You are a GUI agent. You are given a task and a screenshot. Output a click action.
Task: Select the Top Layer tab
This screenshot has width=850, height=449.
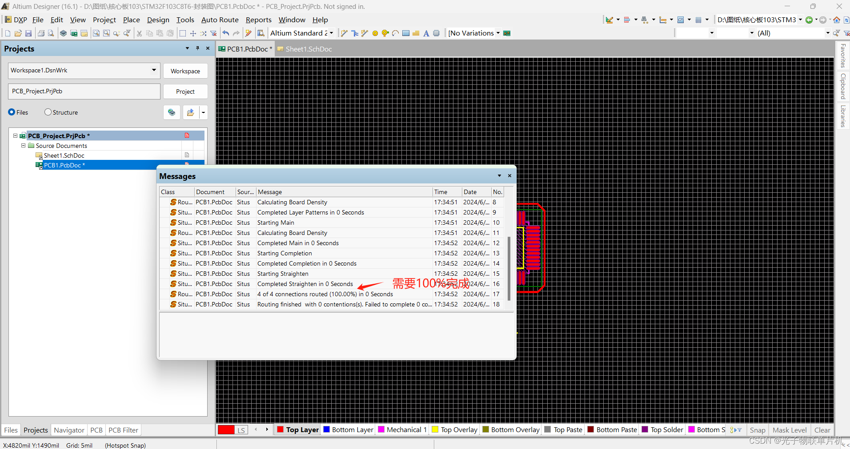coord(298,429)
